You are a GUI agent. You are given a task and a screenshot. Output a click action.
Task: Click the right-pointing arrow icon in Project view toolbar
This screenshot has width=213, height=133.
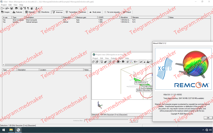pyautogui.click(x=141, y=62)
